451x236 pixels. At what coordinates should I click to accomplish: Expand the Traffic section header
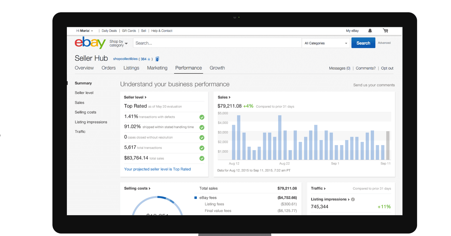click(x=318, y=188)
